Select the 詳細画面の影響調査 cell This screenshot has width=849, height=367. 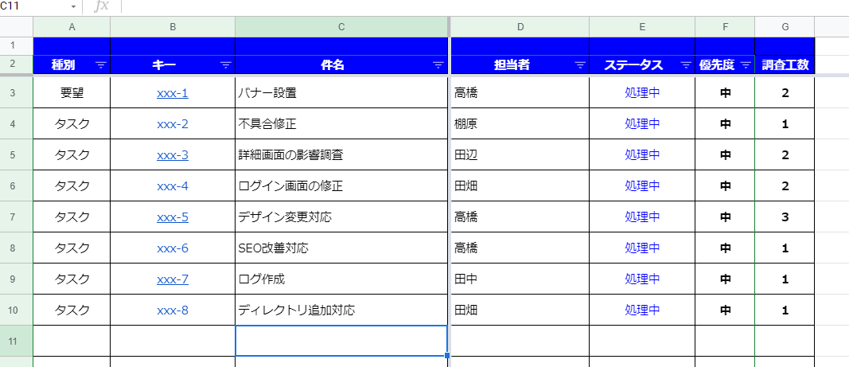341,155
